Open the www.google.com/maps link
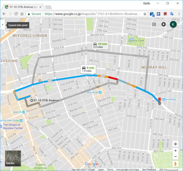This screenshot has width=183, height=171. 128,170
